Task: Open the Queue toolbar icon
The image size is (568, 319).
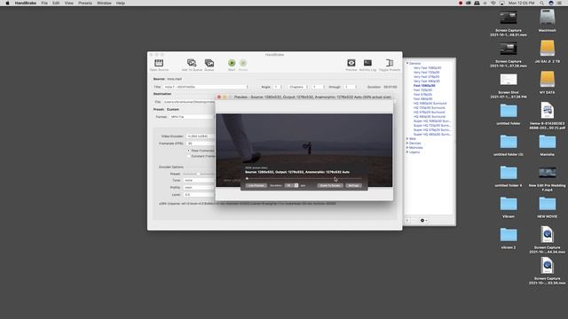Action: coord(209,63)
